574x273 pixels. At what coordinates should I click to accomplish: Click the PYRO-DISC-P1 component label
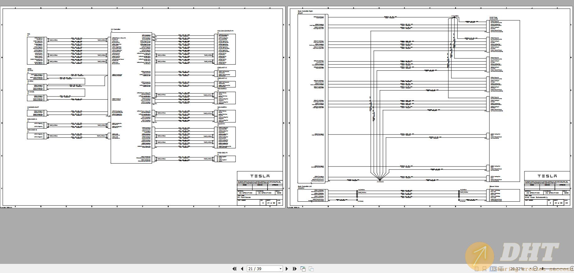222,153
